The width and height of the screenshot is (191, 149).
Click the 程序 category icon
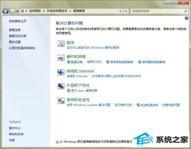coord(61,44)
